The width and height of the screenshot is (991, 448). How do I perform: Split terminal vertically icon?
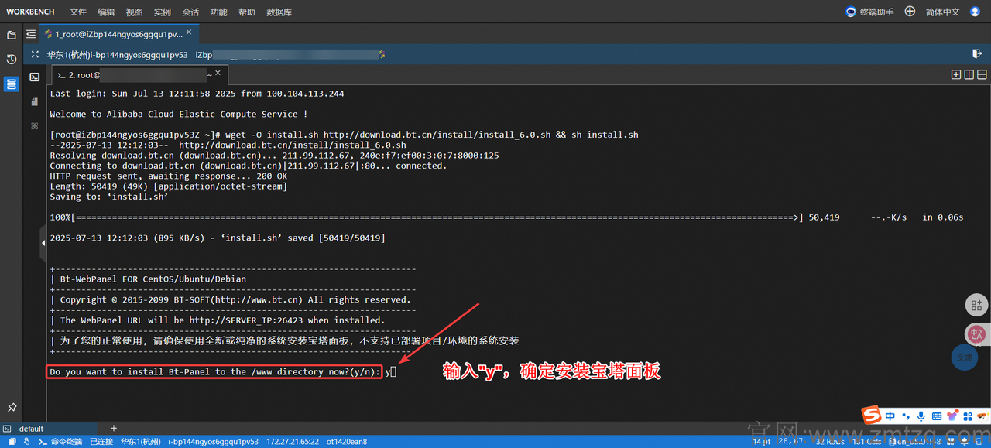pos(968,74)
